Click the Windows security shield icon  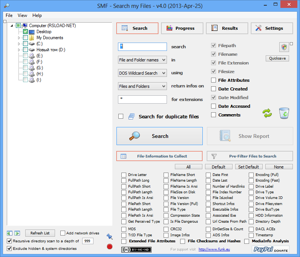click(284, 47)
